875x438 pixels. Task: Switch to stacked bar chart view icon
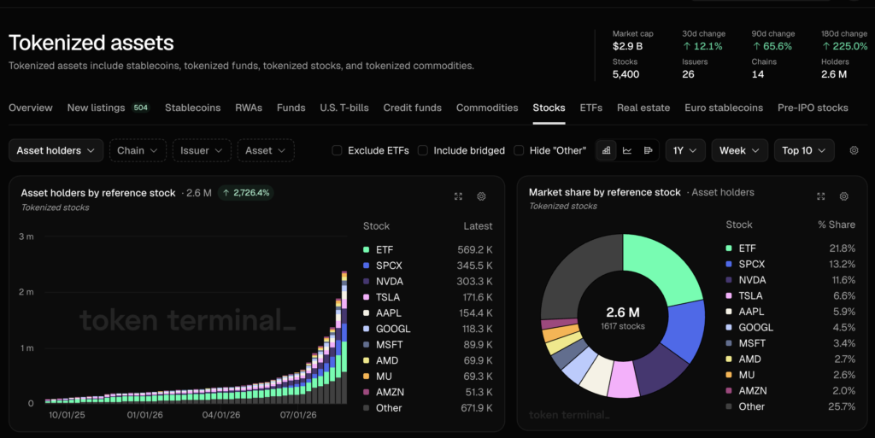click(x=606, y=150)
